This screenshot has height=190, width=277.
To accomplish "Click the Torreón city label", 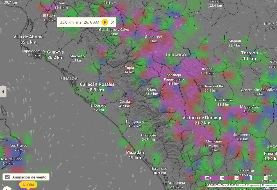I will pyautogui.click(x=249, y=56).
